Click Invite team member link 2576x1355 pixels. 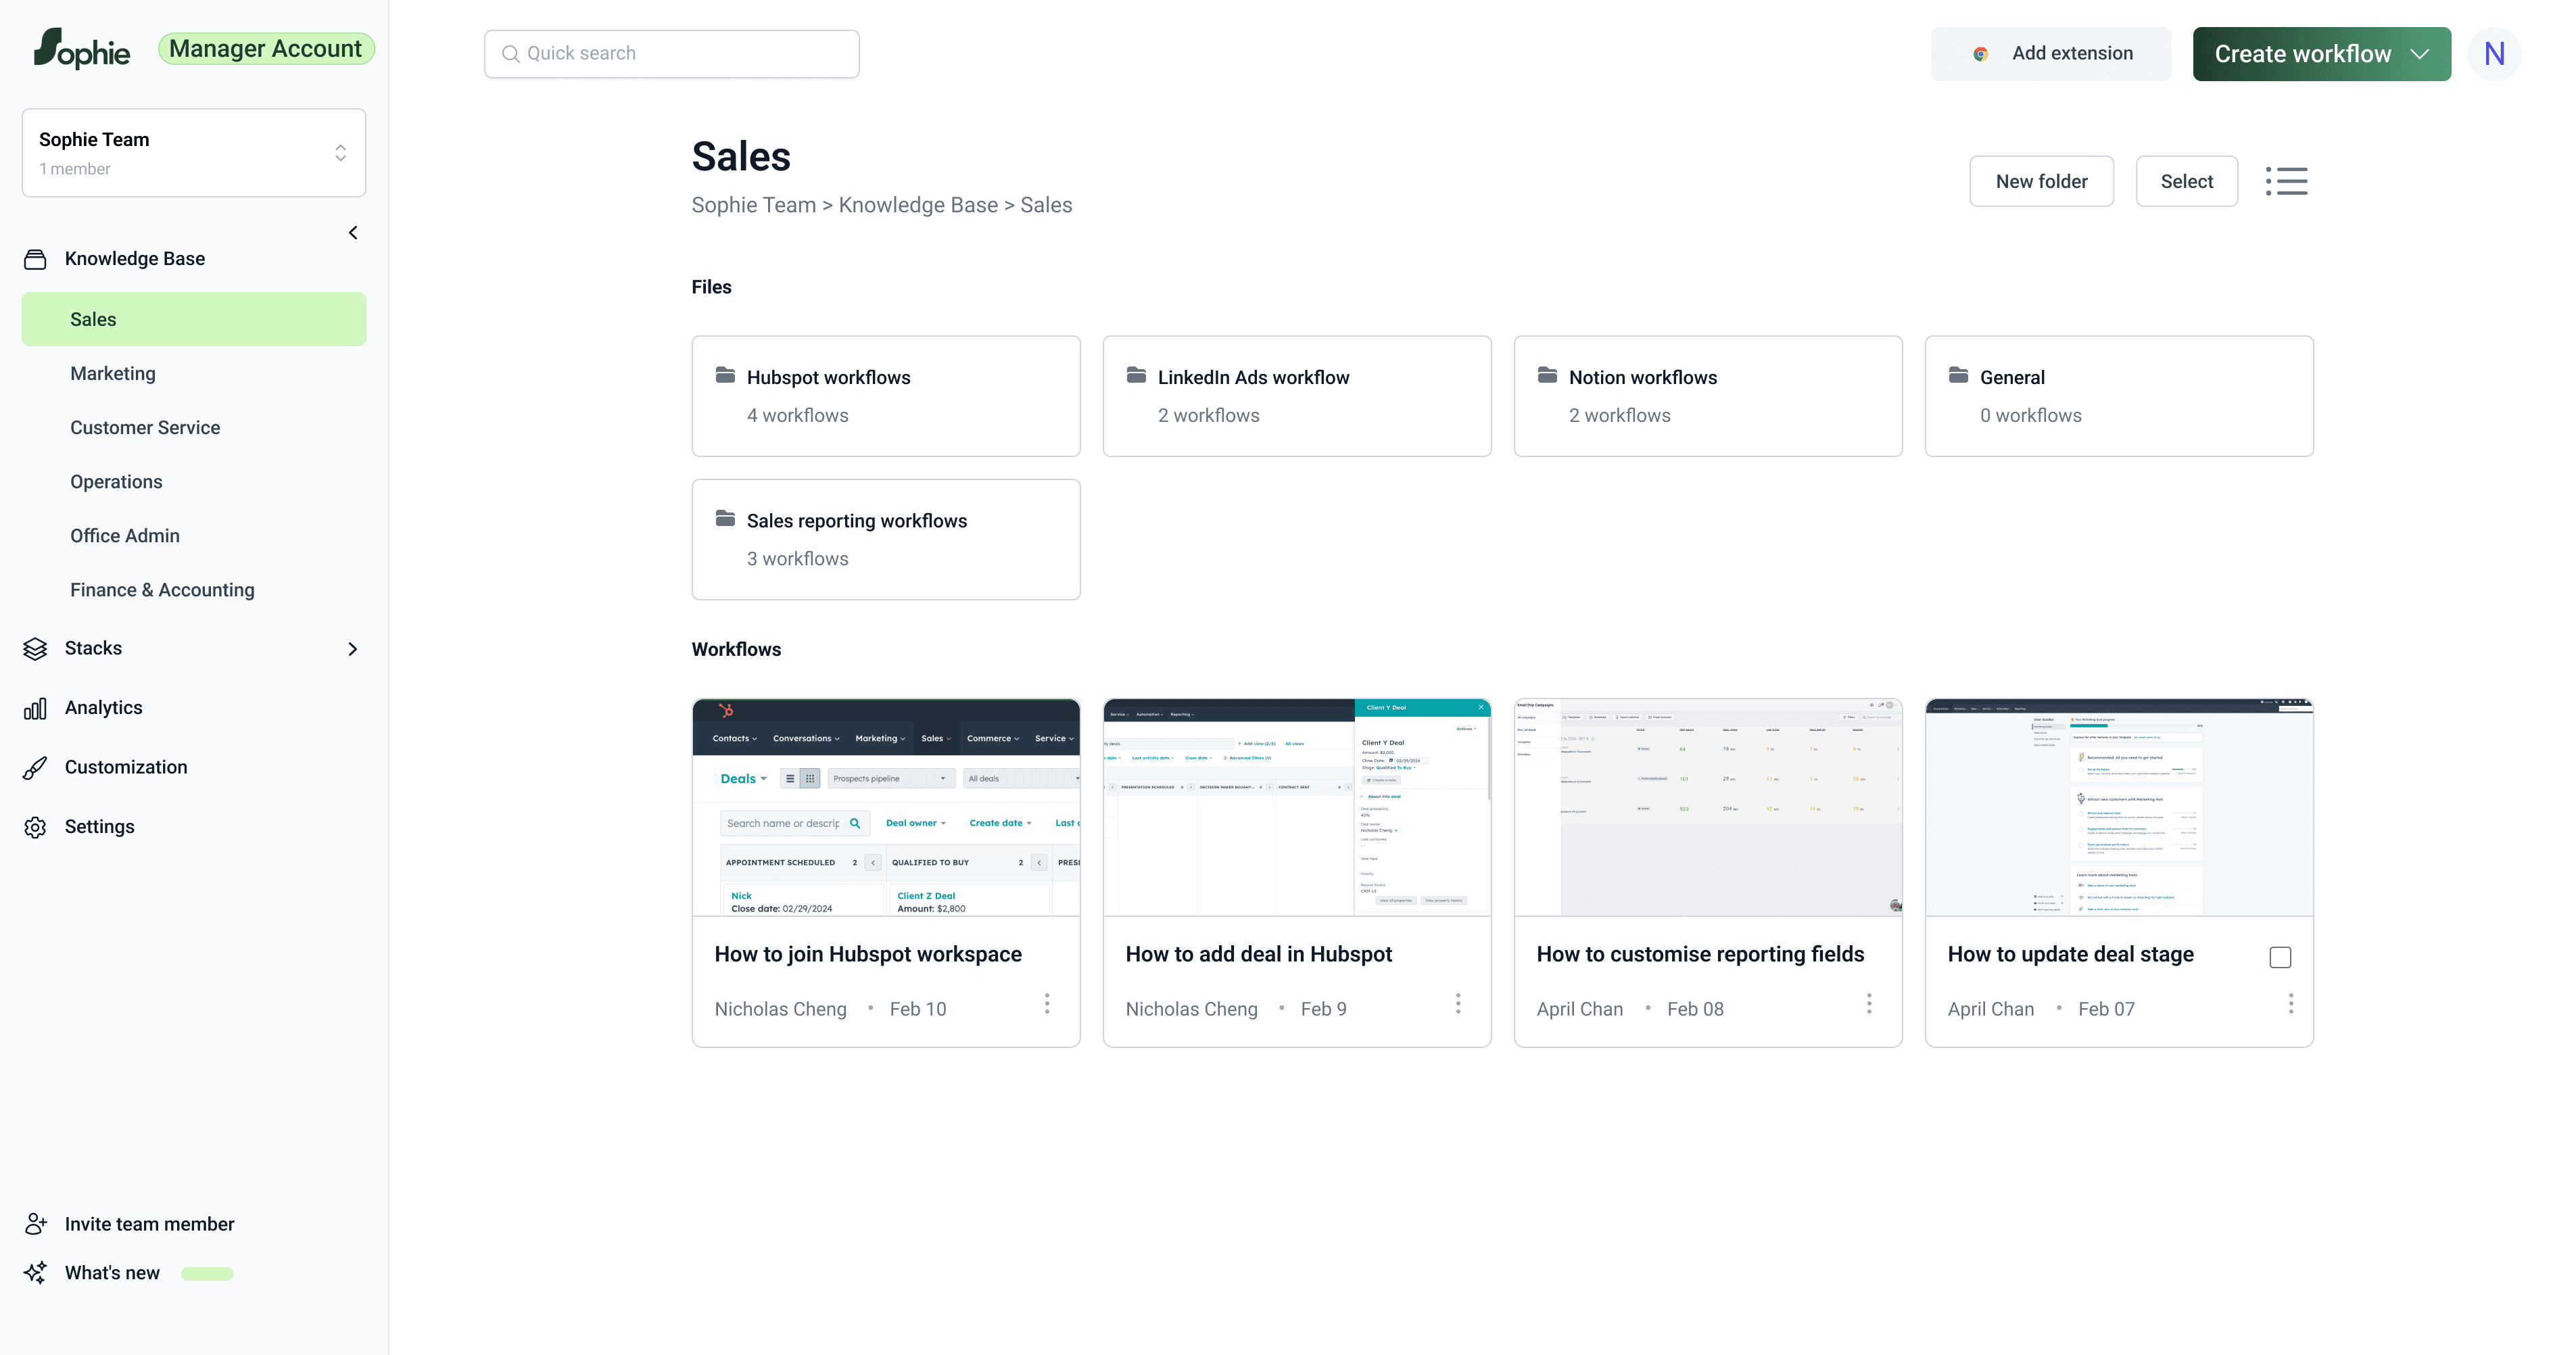[x=149, y=1224]
